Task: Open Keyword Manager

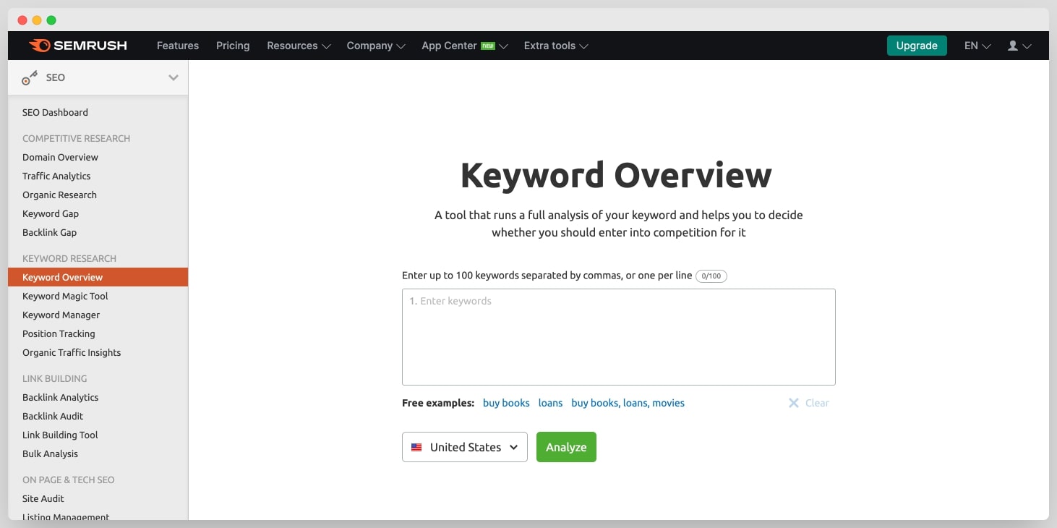Action: coord(61,315)
